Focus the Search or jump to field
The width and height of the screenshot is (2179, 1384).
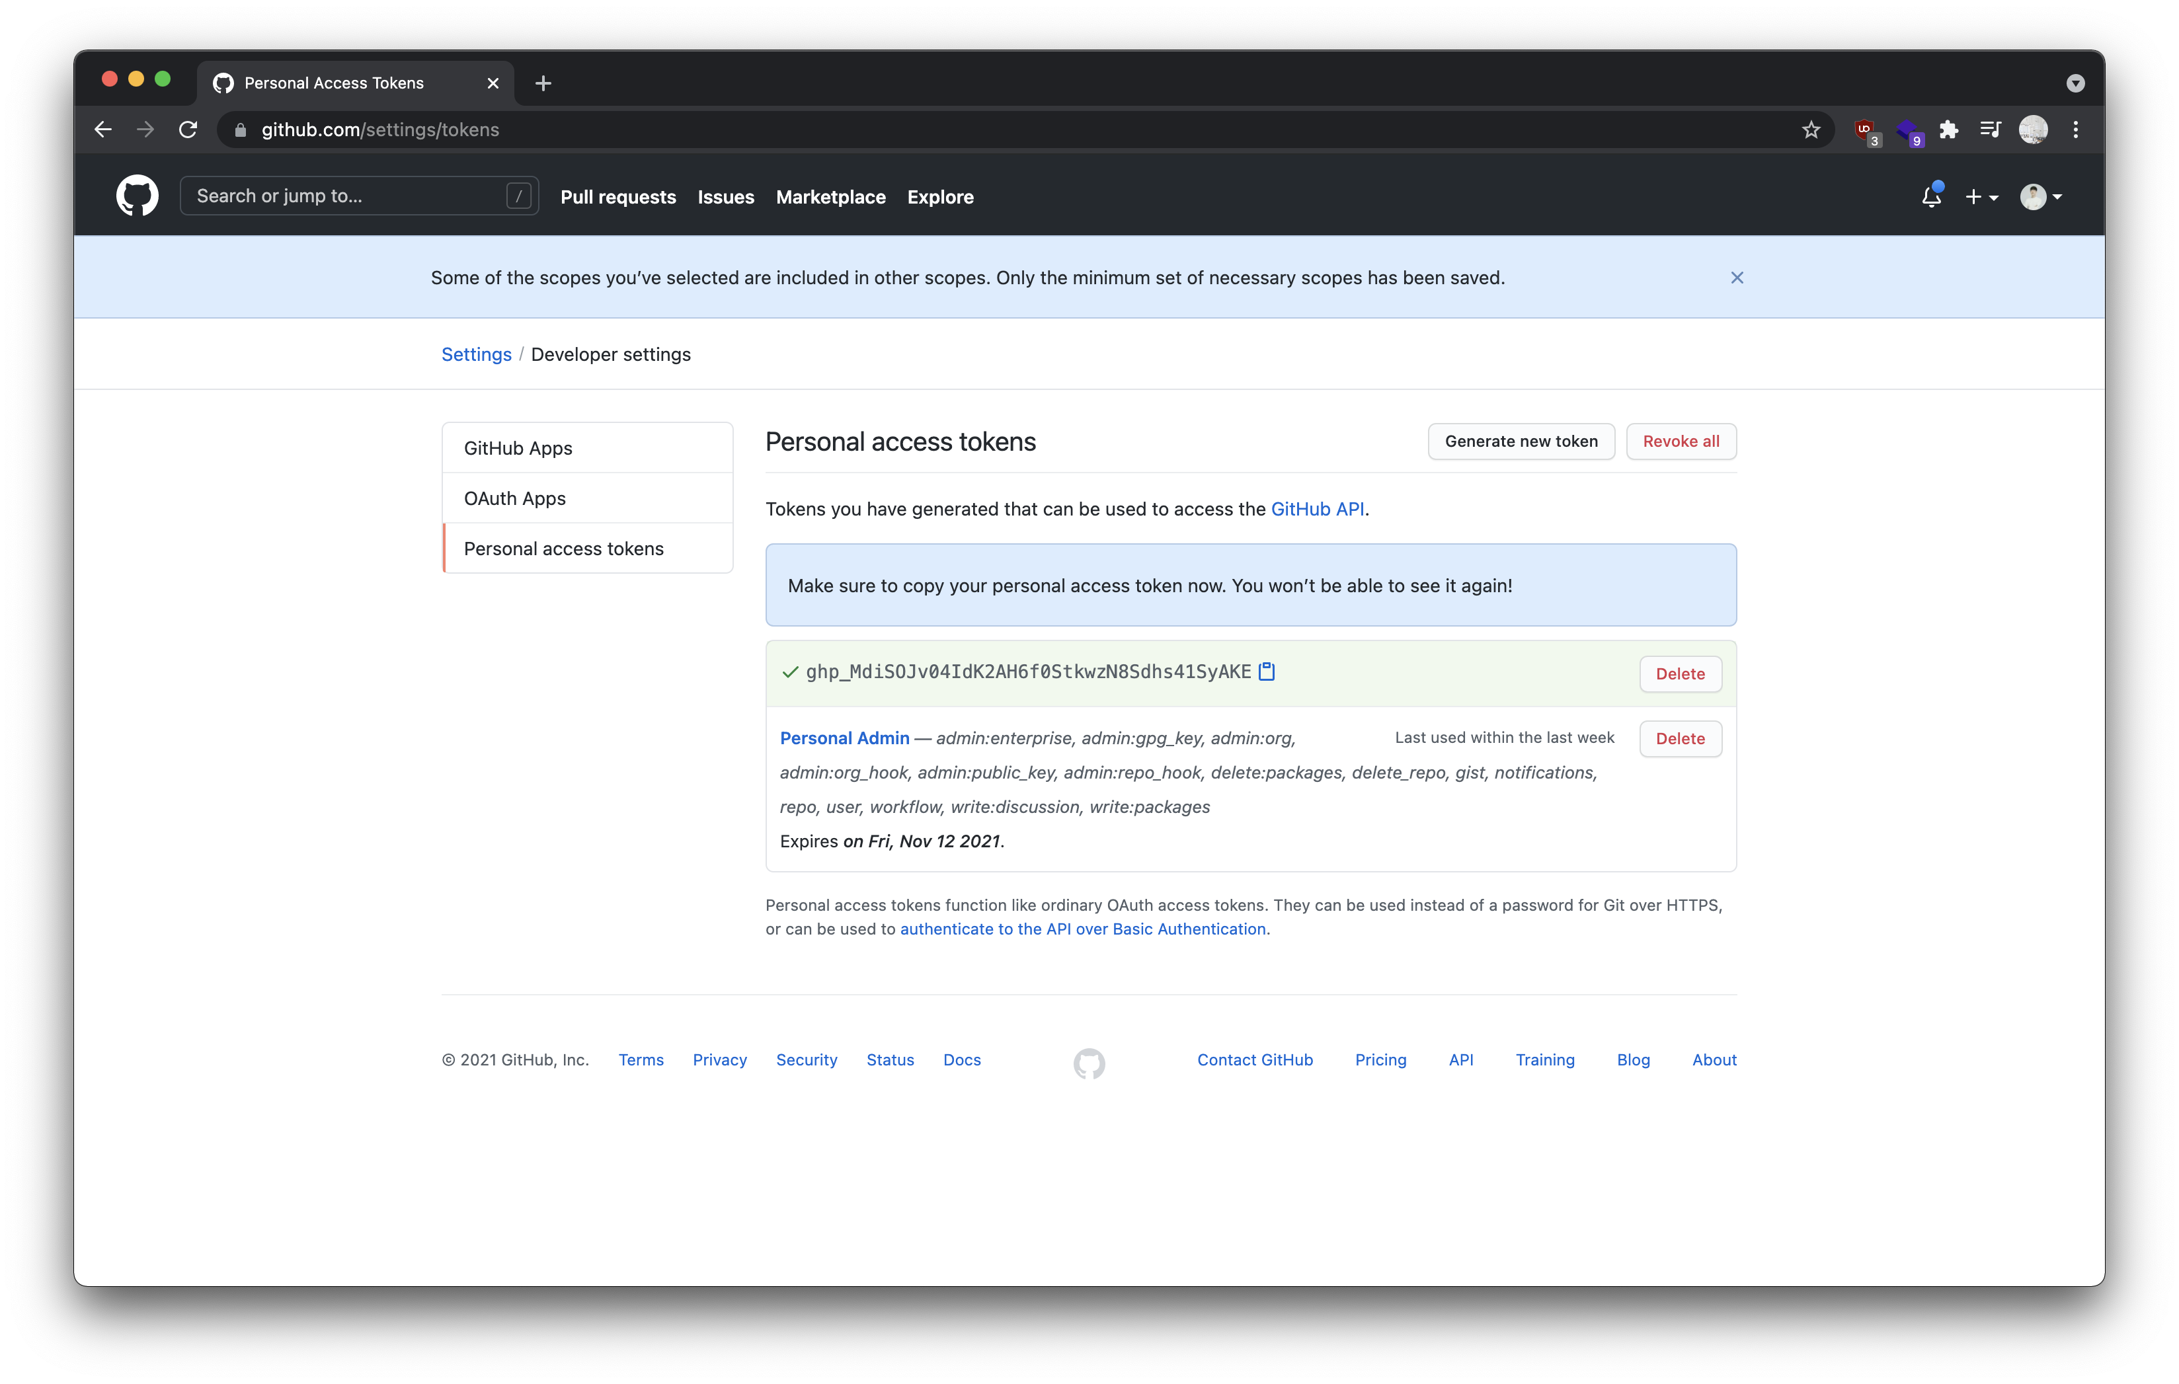[348, 196]
